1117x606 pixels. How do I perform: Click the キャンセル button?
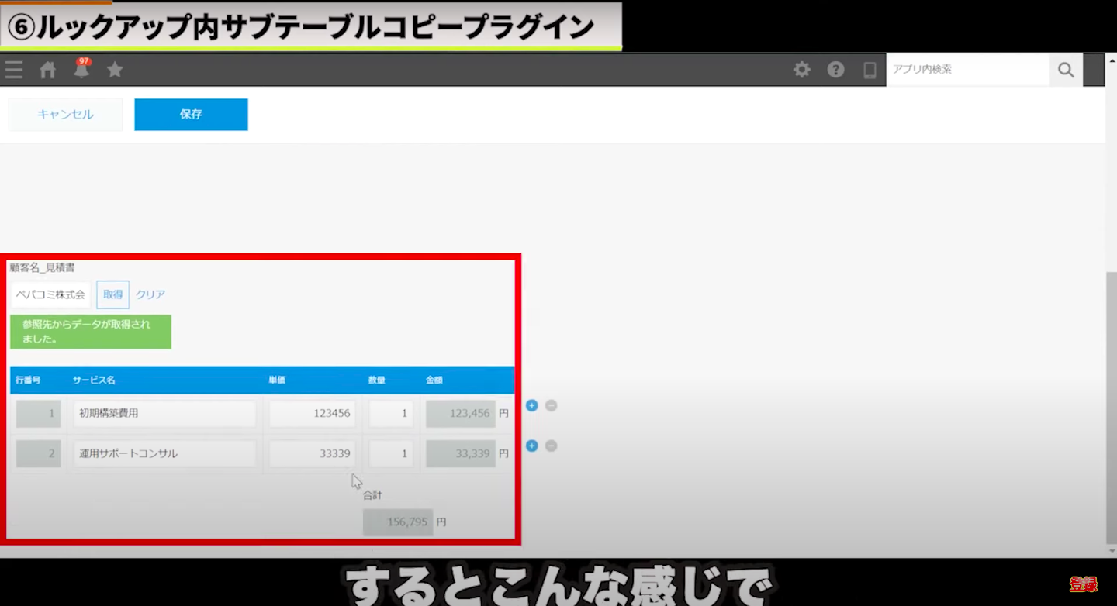65,115
